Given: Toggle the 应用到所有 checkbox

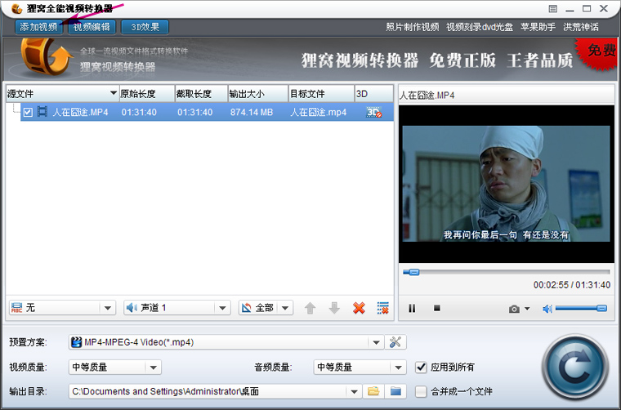Looking at the screenshot, I should (x=421, y=368).
